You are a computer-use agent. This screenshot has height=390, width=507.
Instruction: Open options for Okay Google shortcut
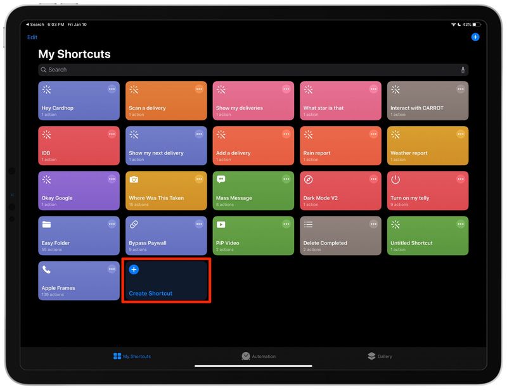[112, 179]
